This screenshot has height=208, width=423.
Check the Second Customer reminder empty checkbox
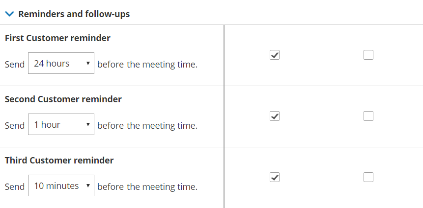click(368, 116)
